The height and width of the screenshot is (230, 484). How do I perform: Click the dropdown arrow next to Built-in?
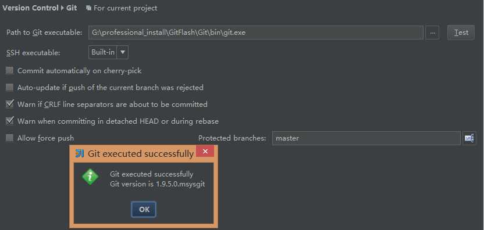(x=123, y=52)
